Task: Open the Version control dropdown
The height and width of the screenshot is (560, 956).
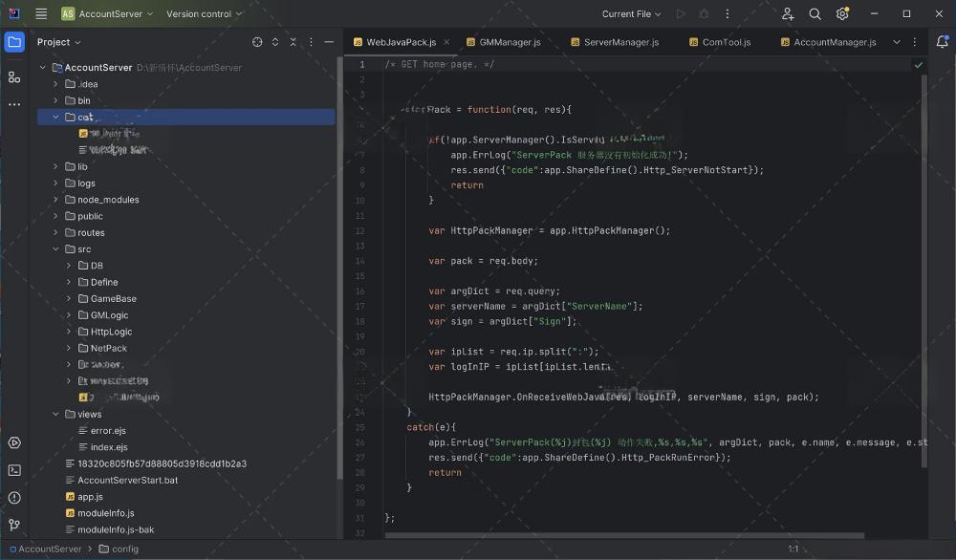Action: [x=204, y=14]
